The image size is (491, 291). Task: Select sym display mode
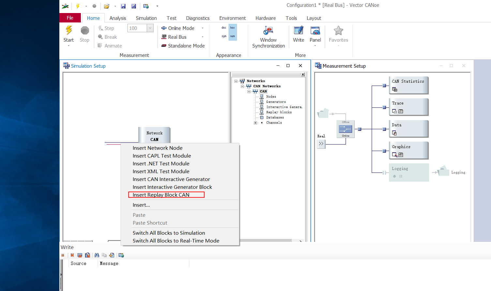click(x=224, y=36)
